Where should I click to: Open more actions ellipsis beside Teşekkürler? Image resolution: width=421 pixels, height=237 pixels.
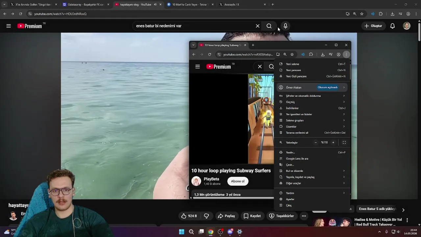click(x=304, y=216)
